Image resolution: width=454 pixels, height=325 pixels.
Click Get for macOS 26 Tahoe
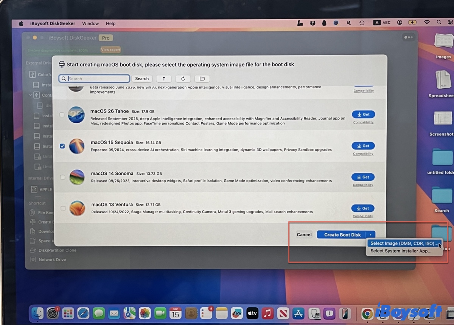363,114
